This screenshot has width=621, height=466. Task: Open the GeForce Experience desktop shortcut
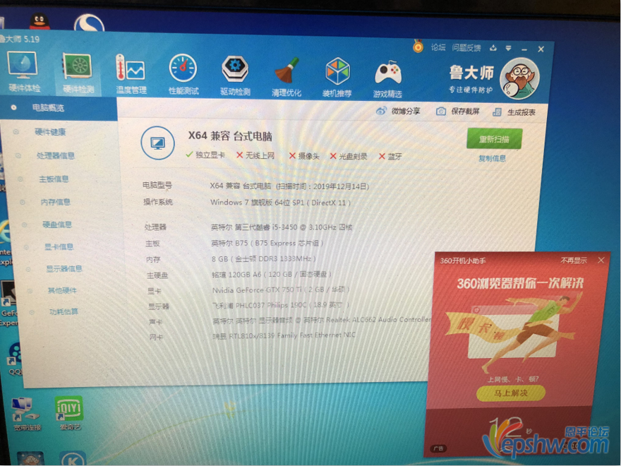pyautogui.click(x=8, y=303)
